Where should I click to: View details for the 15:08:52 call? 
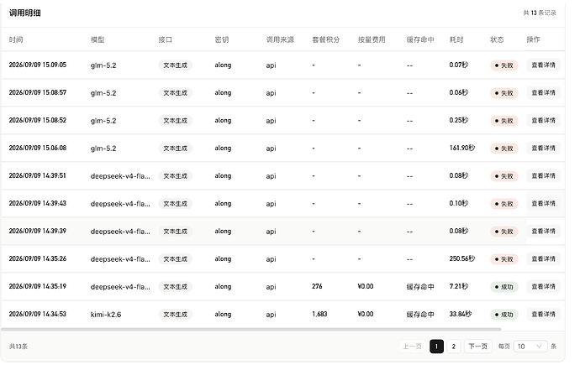pyautogui.click(x=543, y=120)
